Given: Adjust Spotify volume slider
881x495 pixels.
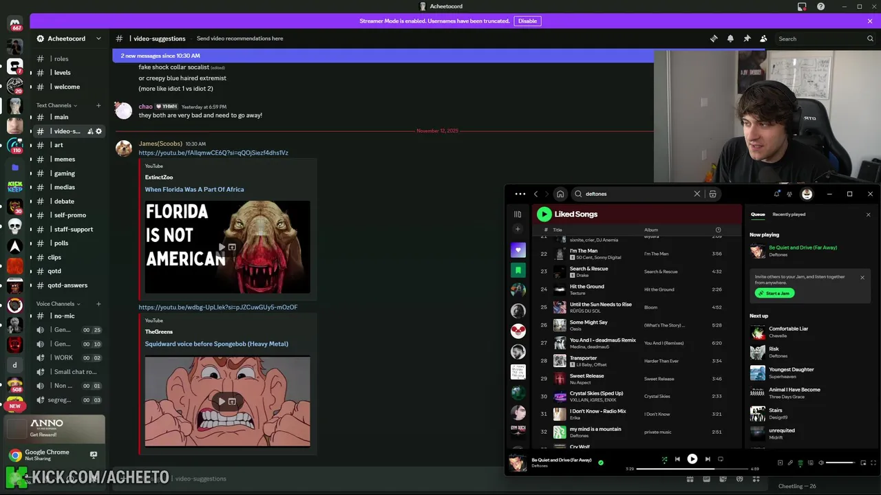Looking at the screenshot, I should [840, 463].
